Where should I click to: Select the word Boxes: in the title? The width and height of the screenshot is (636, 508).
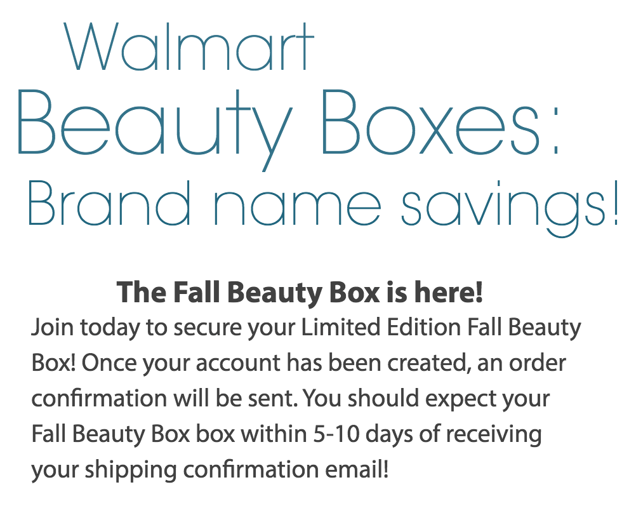(x=441, y=122)
